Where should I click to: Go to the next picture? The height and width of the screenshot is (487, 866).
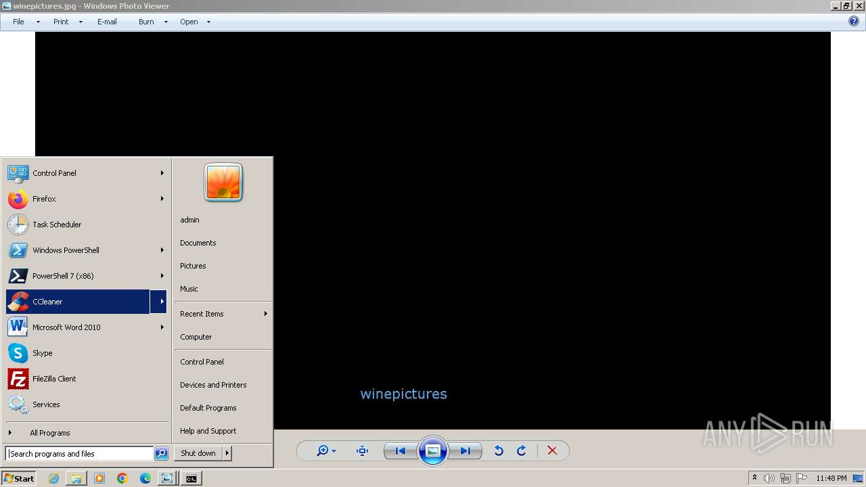tap(465, 451)
